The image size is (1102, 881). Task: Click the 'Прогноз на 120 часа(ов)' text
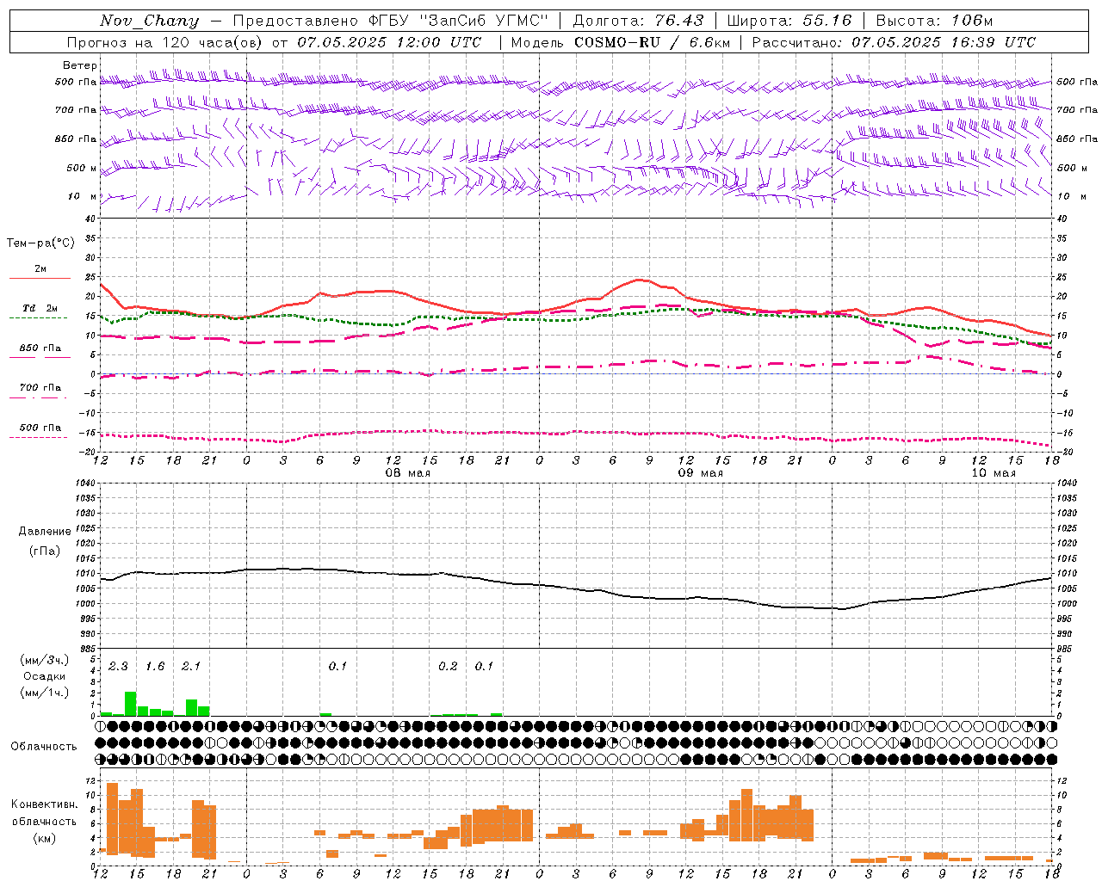pyautogui.click(x=164, y=42)
